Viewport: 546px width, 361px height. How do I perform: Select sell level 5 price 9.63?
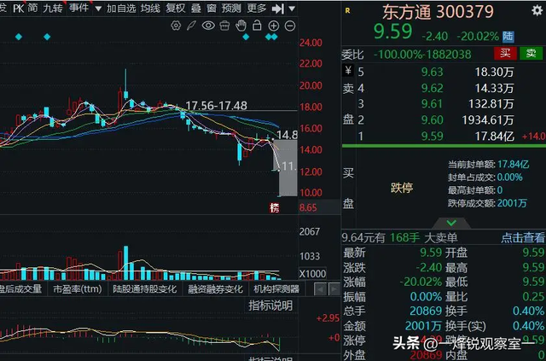pos(433,72)
